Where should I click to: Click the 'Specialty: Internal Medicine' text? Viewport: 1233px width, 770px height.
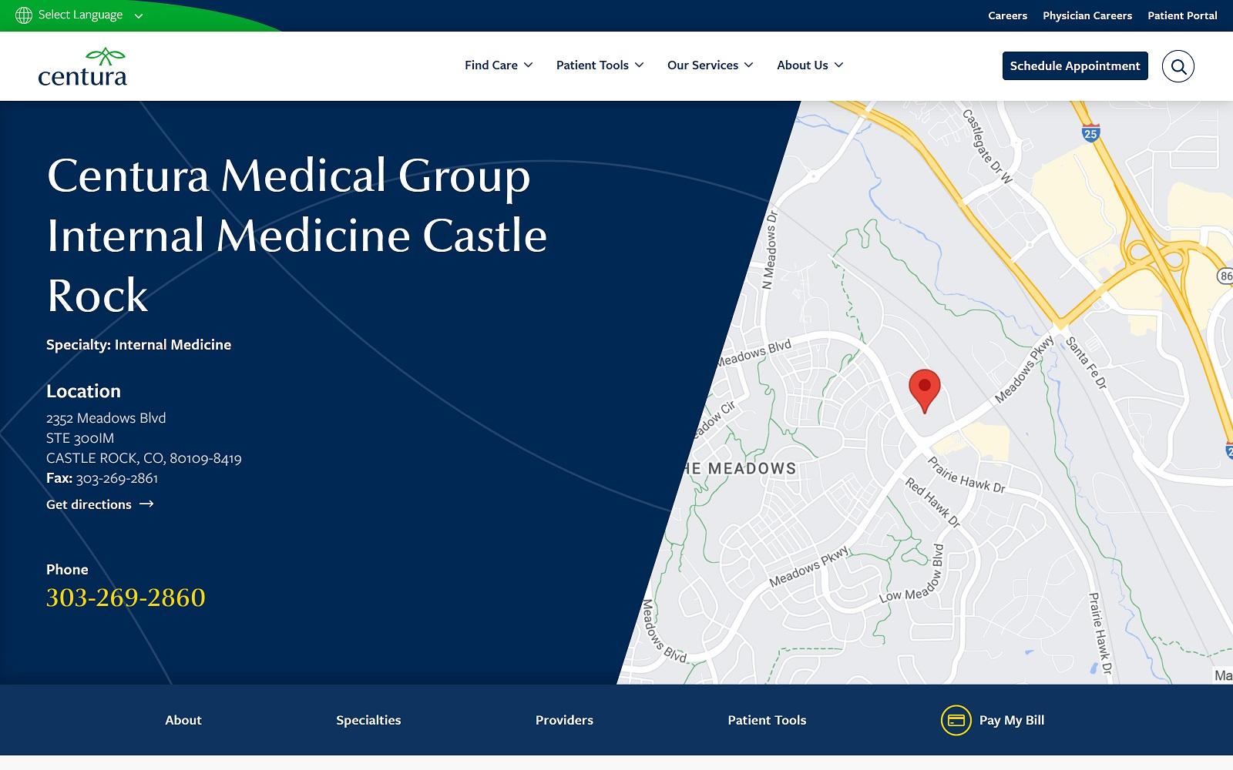tap(139, 345)
